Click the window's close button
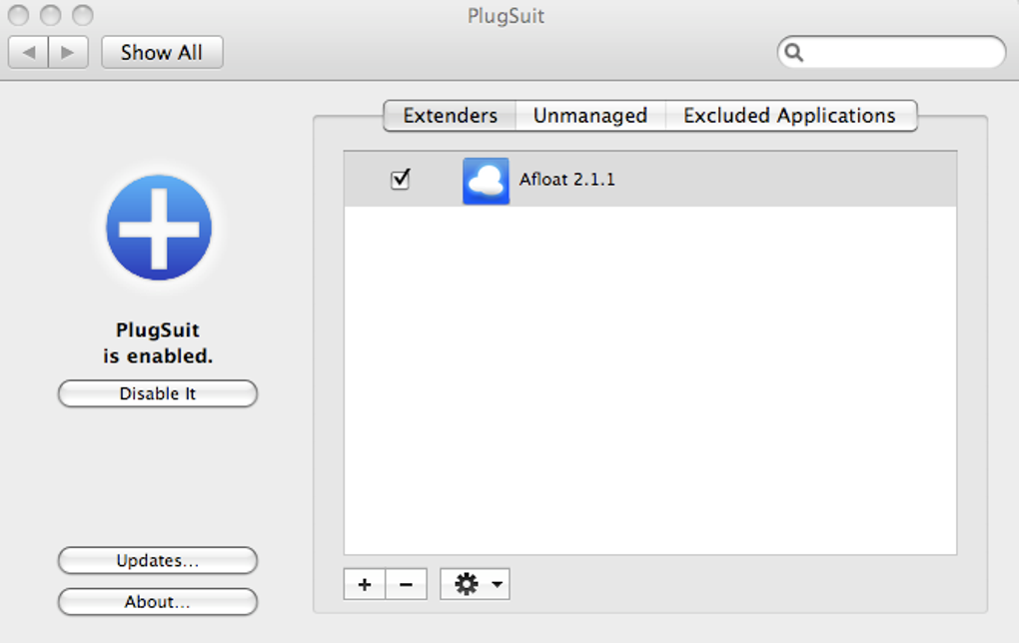This screenshot has width=1019, height=643. (18, 15)
